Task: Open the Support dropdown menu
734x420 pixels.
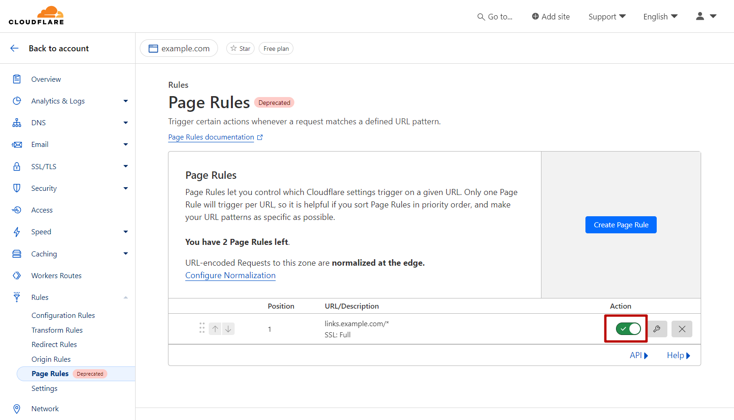Action: (x=607, y=17)
